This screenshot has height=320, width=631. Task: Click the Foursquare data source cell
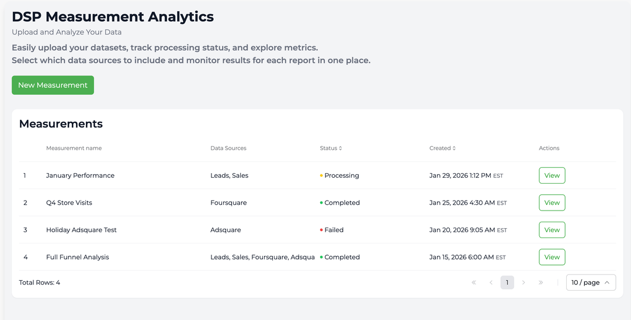click(x=228, y=202)
